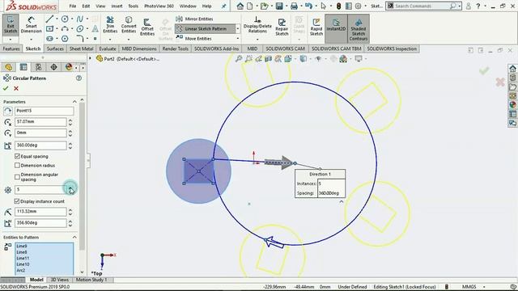Click Linear Sketch Pattern button
The width and height of the screenshot is (518, 291).
coord(205,29)
